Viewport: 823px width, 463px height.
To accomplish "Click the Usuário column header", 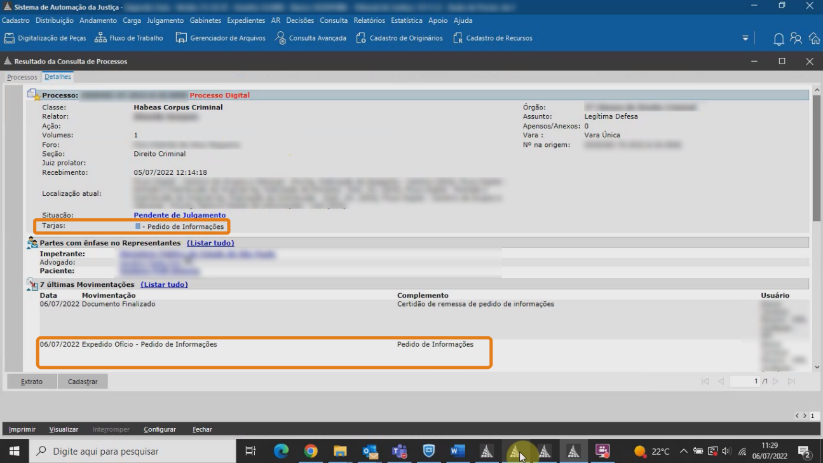I will coord(775,295).
